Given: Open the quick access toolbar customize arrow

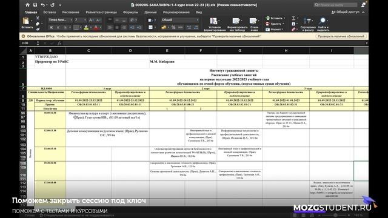Looking at the screenshot, I should click(x=60, y=5).
